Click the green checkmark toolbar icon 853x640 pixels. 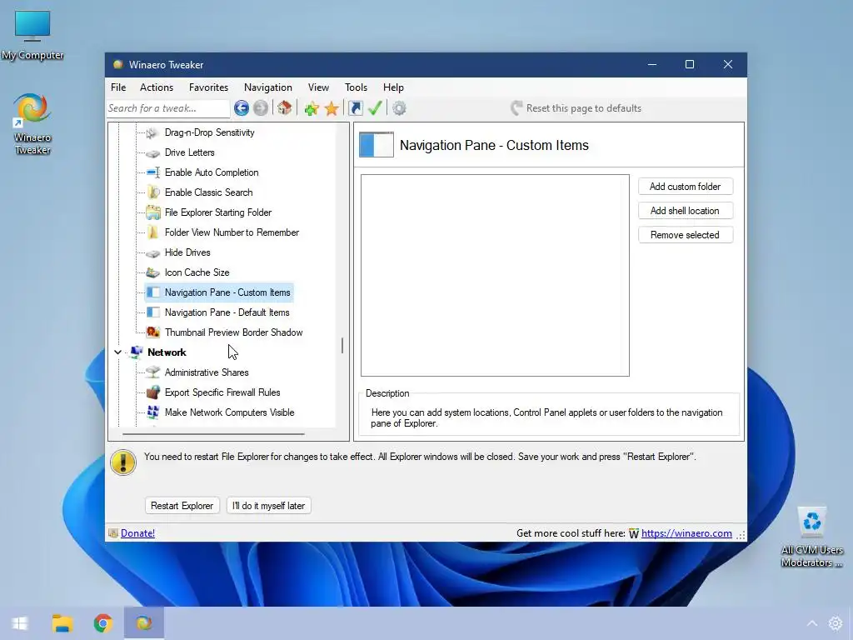(375, 108)
